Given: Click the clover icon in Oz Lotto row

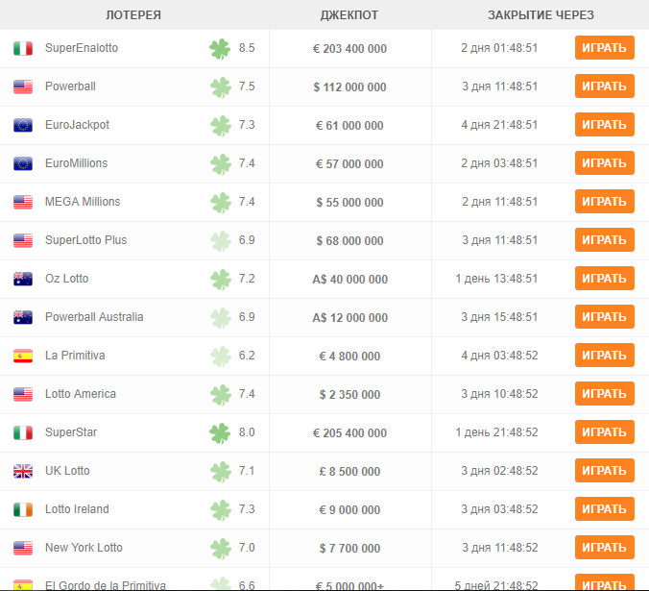Looking at the screenshot, I should click(x=220, y=280).
